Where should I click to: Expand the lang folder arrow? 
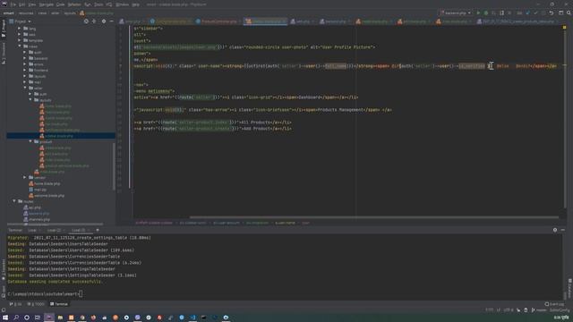20,29
